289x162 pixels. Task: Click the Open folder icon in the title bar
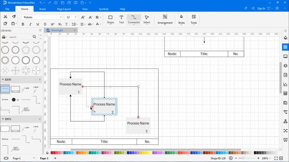point(62,3)
